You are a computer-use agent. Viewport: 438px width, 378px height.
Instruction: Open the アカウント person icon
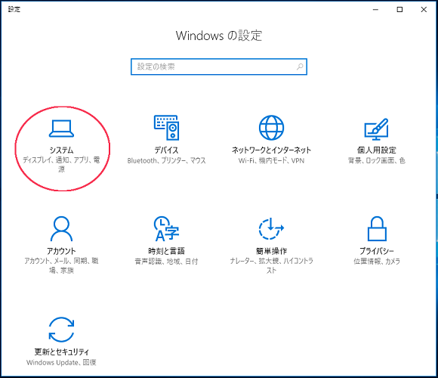[61, 229]
